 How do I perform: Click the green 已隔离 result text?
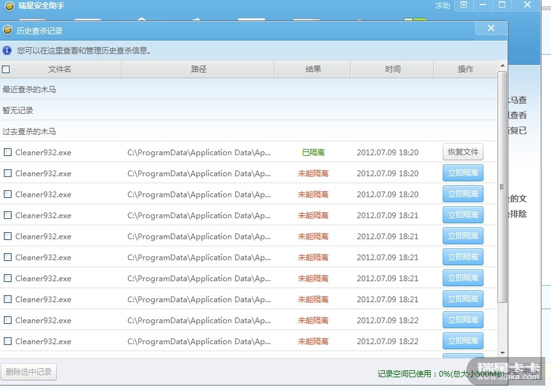point(313,152)
